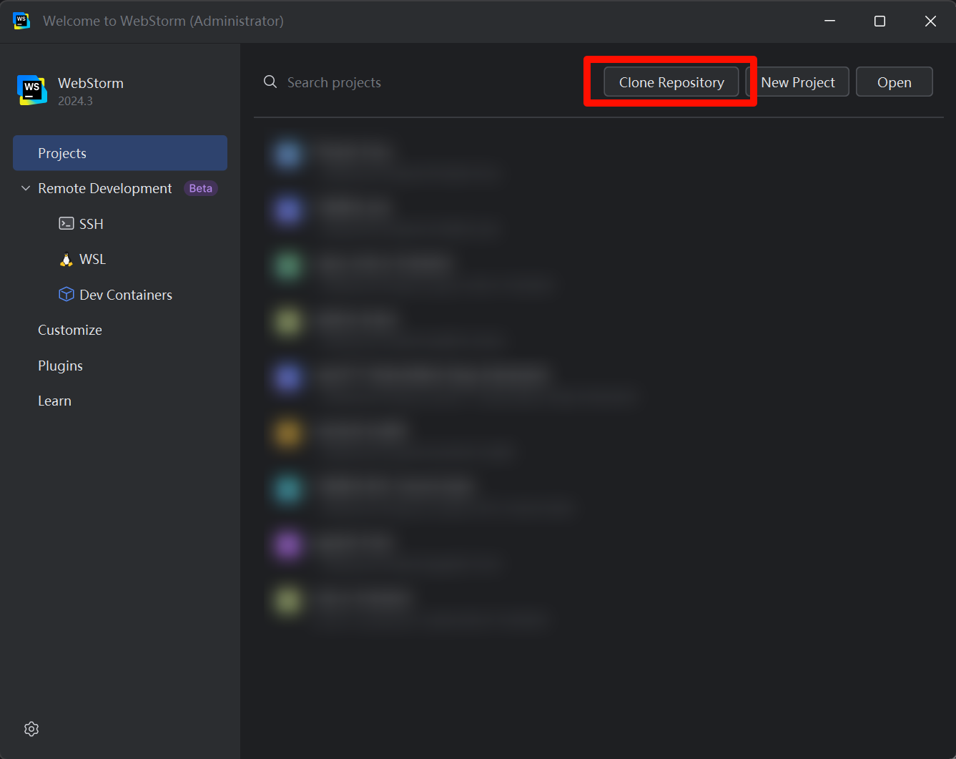Open the Customize section
The width and height of the screenshot is (956, 759).
pyautogui.click(x=70, y=330)
